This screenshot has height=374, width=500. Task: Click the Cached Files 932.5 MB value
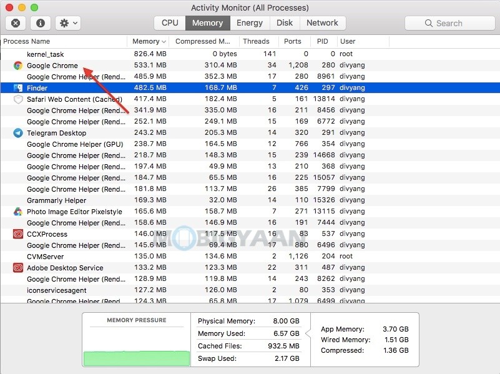point(283,346)
